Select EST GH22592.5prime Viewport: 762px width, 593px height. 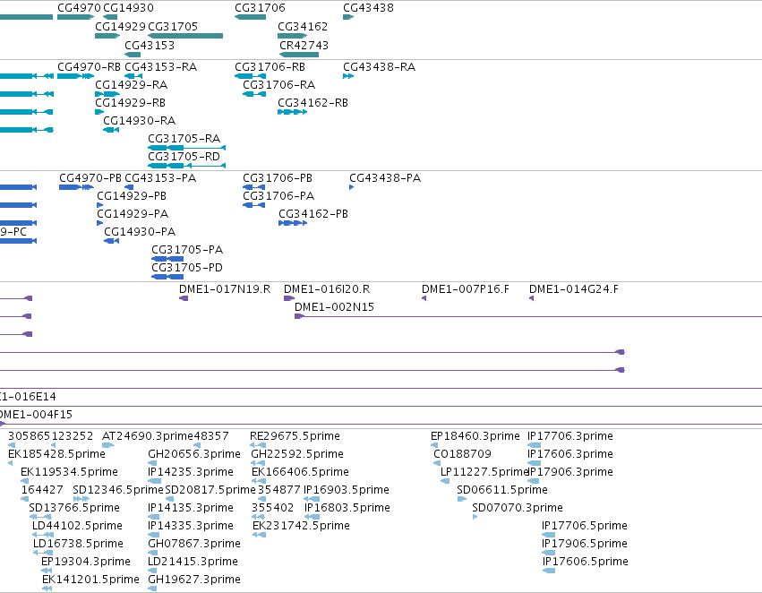[258, 463]
